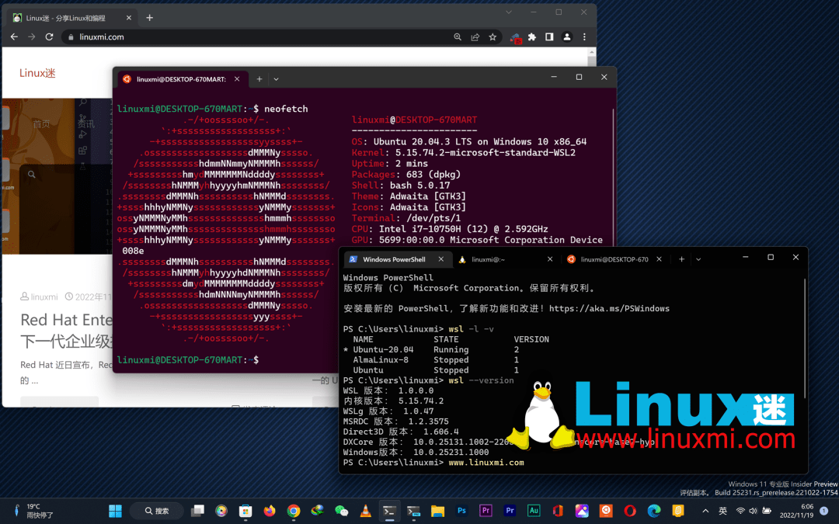Open WeChat from taskbar
Screen dimensions: 839x524
click(341, 511)
